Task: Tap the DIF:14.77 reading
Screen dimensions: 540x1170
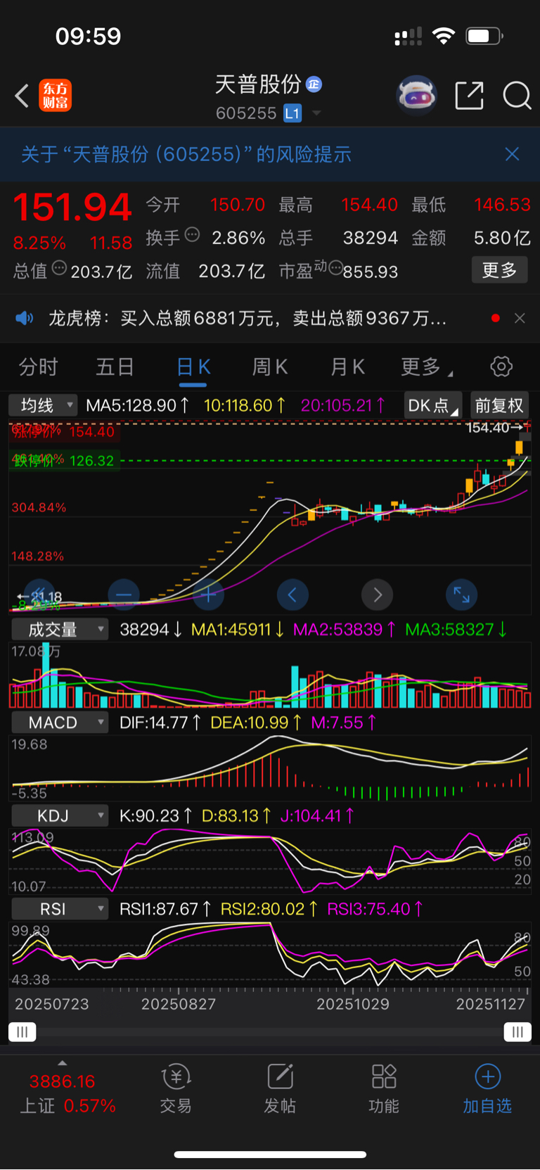Action: (x=160, y=723)
